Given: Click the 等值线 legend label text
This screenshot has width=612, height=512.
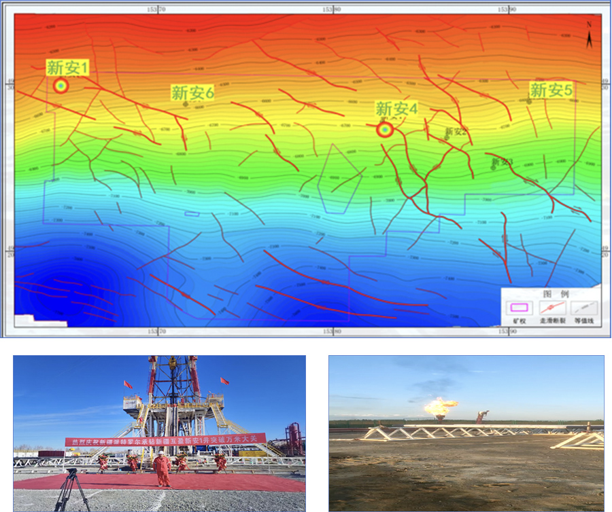Looking at the screenshot, I should click(x=584, y=321).
